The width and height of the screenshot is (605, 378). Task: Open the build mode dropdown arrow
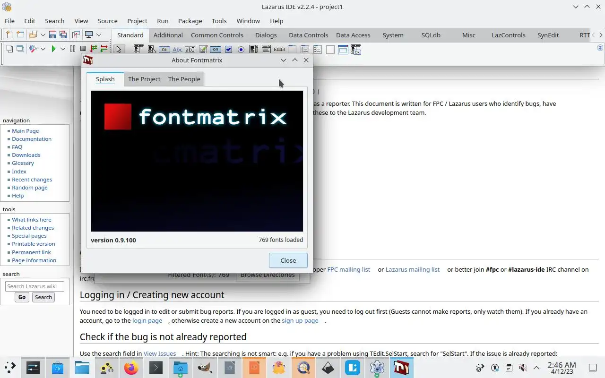[43, 49]
